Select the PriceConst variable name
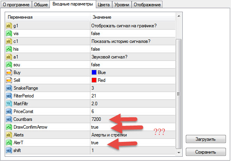The width and height of the screenshot is (231, 161). click(23, 111)
